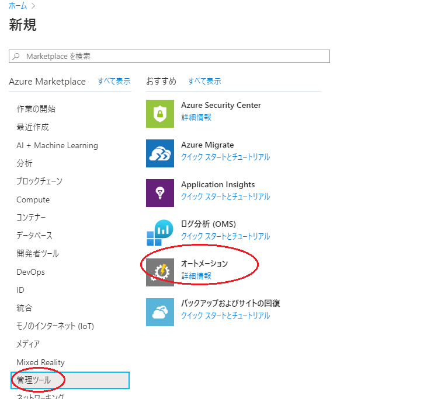Click the Azure Security Center title
The height and width of the screenshot is (399, 448).
point(221,106)
